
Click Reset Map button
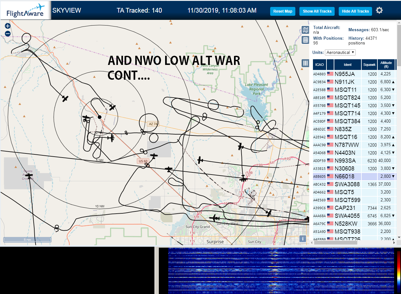[283, 11]
